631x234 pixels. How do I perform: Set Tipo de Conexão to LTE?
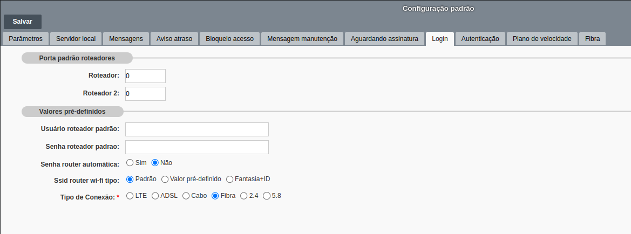pos(130,196)
